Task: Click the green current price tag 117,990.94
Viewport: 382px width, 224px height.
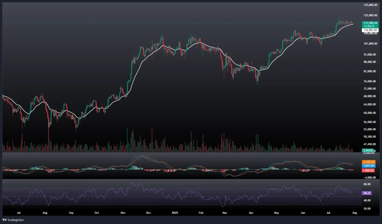Action: coord(370,23)
